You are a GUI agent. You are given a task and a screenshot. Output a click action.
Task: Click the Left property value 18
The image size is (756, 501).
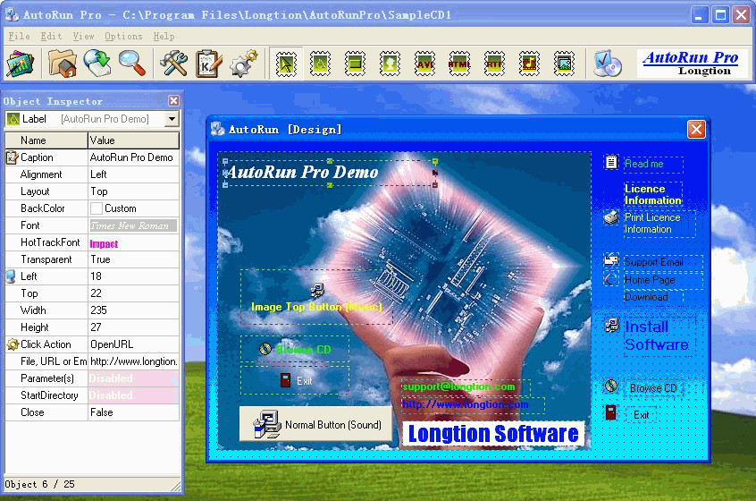tap(133, 276)
